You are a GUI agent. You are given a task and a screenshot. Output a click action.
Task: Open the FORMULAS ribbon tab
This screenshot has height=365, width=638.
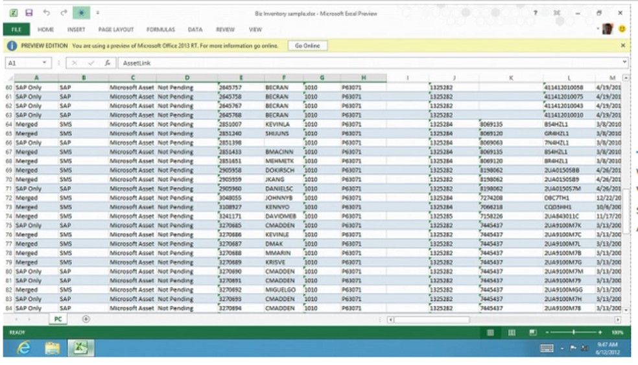pyautogui.click(x=160, y=29)
